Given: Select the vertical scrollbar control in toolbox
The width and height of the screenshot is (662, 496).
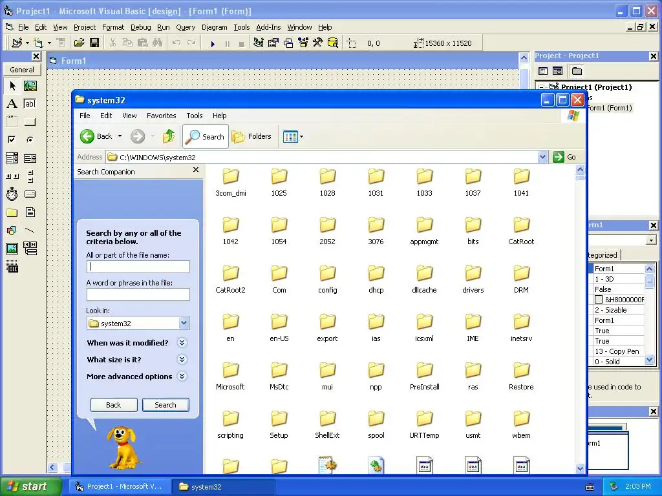Looking at the screenshot, I should click(30, 176).
